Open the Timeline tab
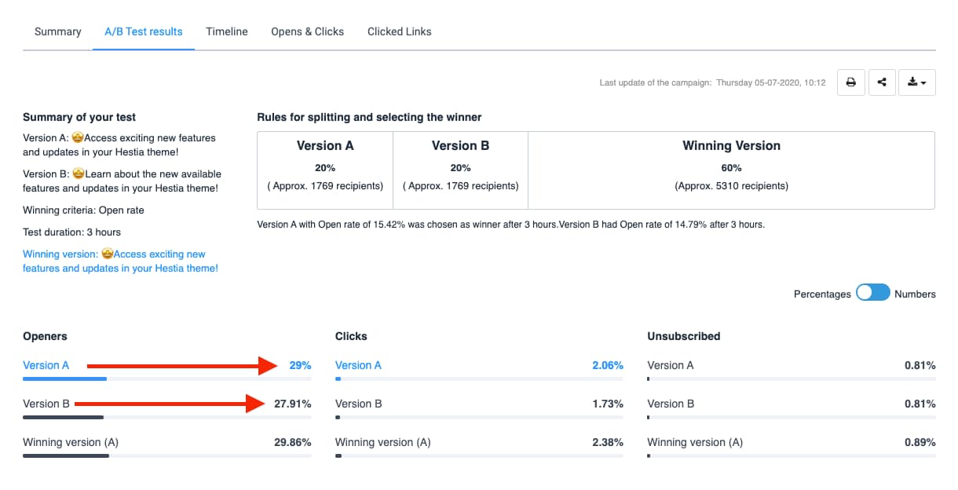 pyautogui.click(x=226, y=31)
